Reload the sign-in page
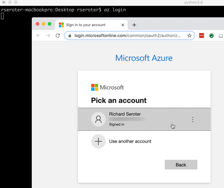This screenshot has height=188, width=224. coord(57,36)
